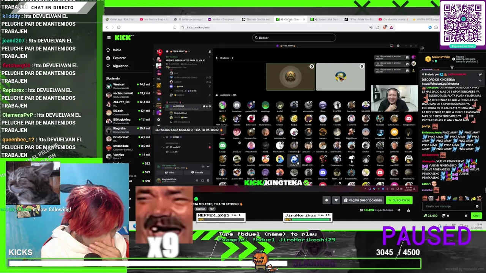Click the Spanish tag below stream title
The image size is (486, 273).
pos(200,209)
